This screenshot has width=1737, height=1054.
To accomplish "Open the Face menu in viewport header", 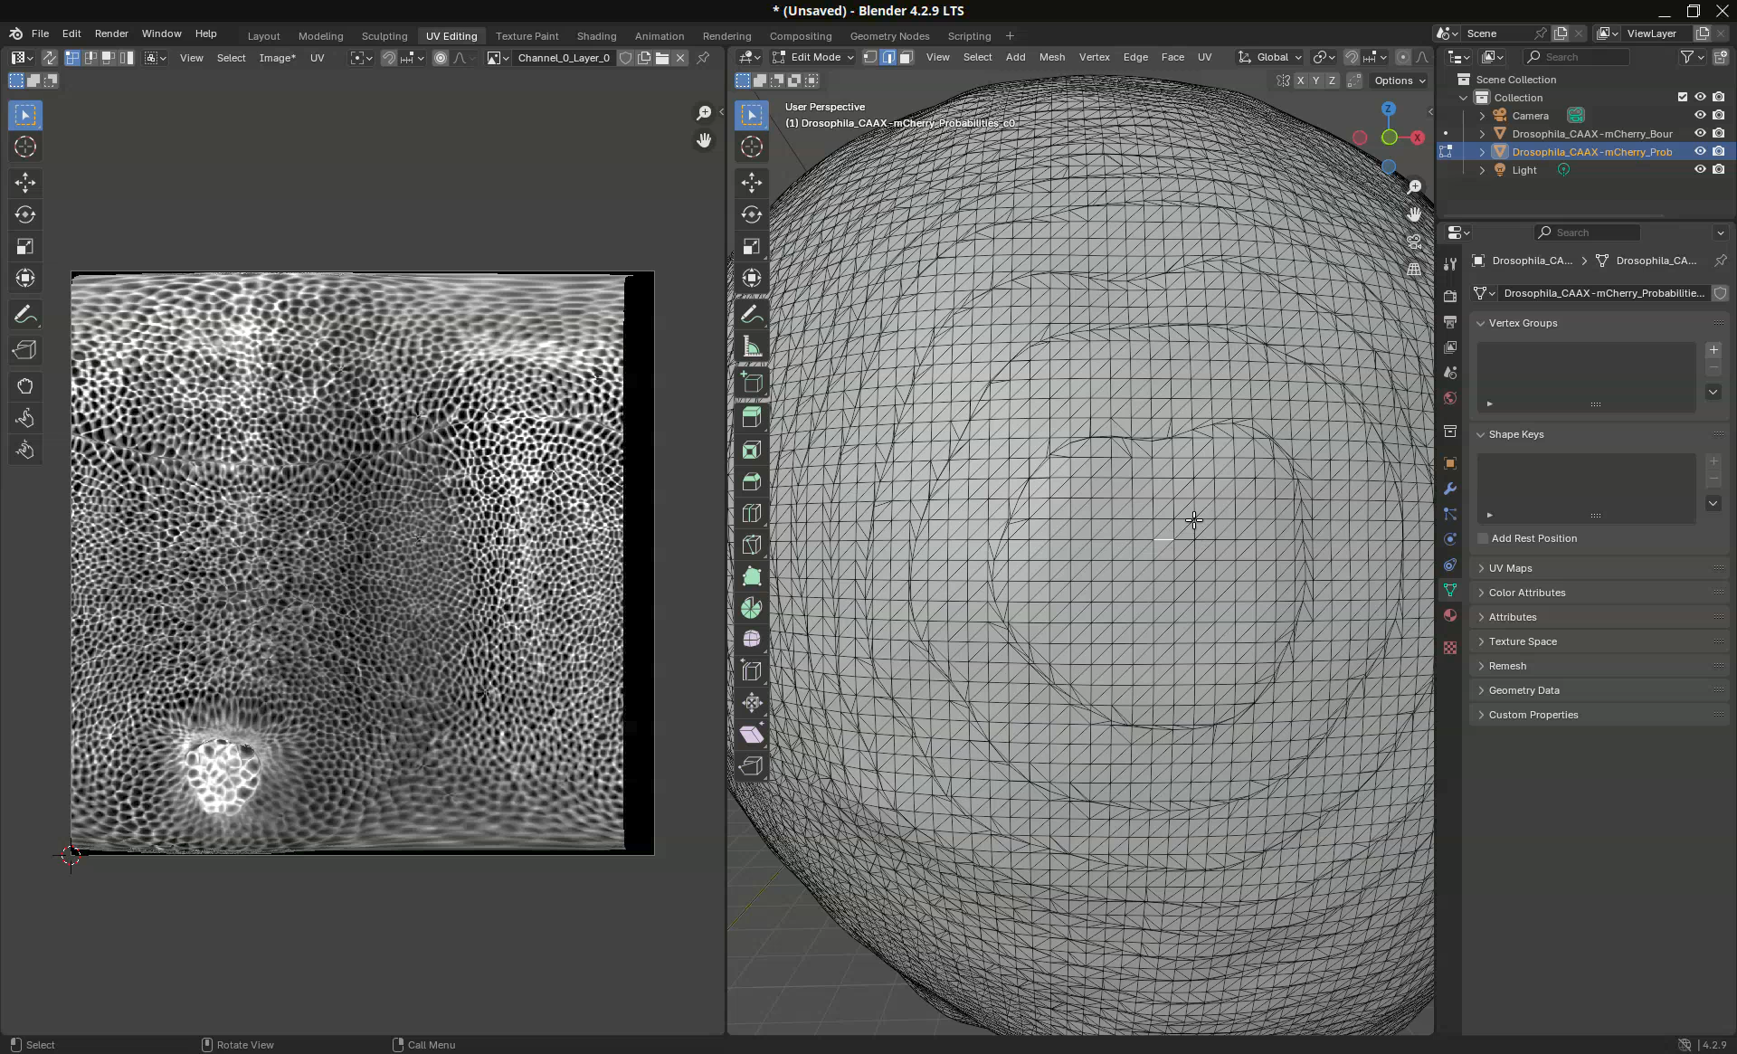I will click(x=1172, y=57).
